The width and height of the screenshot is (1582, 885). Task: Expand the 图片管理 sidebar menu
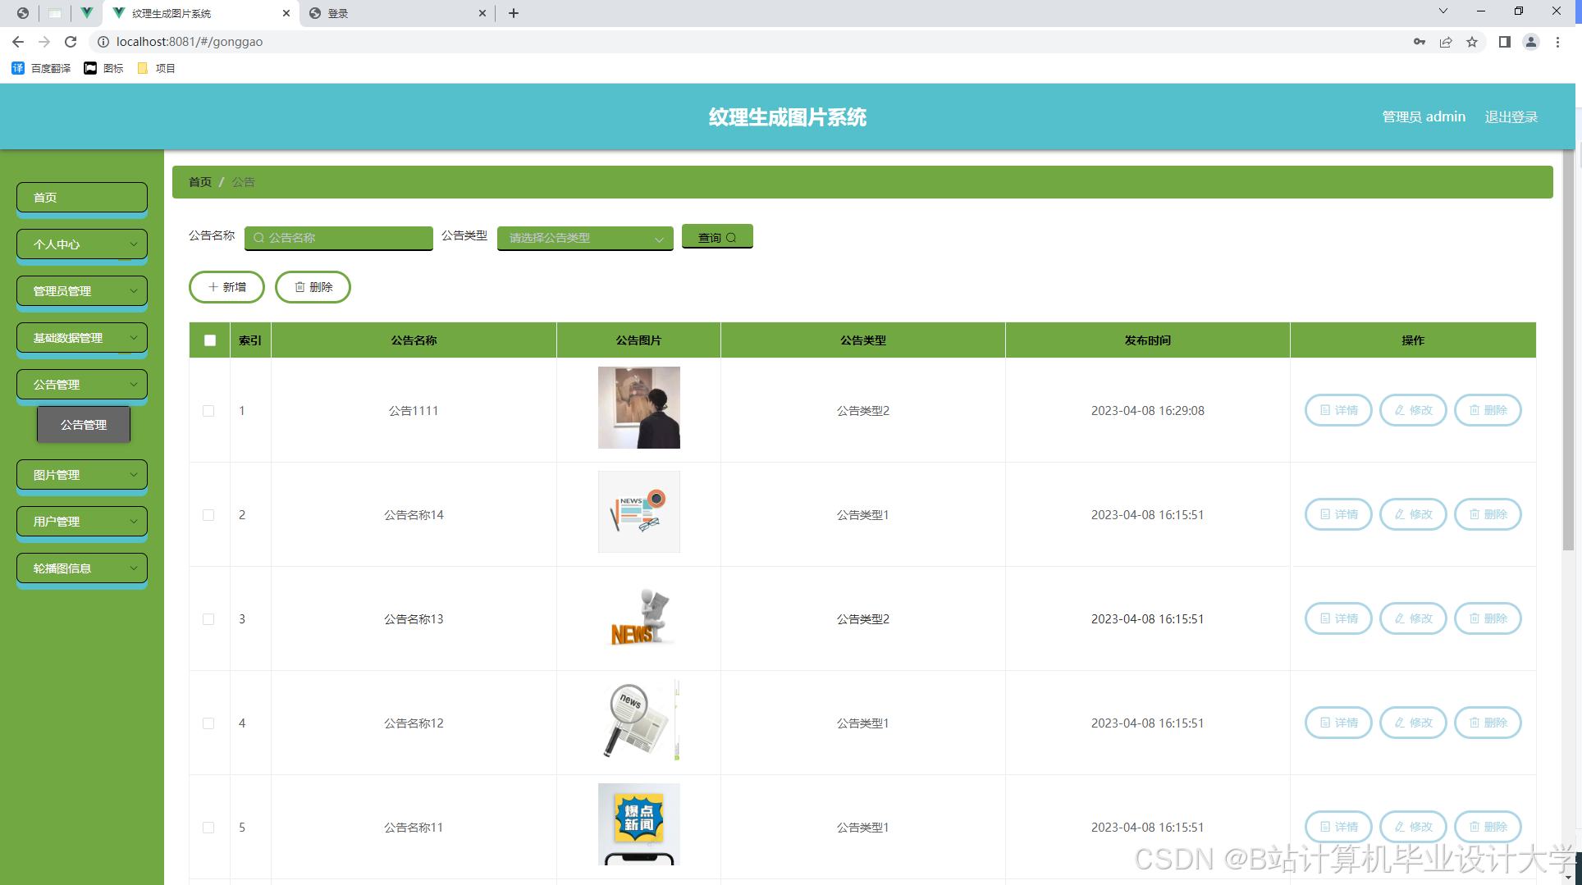82,475
